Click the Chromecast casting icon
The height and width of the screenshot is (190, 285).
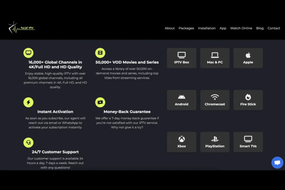pos(215,97)
